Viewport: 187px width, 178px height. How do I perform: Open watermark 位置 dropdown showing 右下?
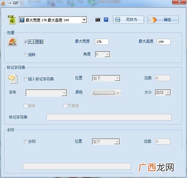click(106, 141)
